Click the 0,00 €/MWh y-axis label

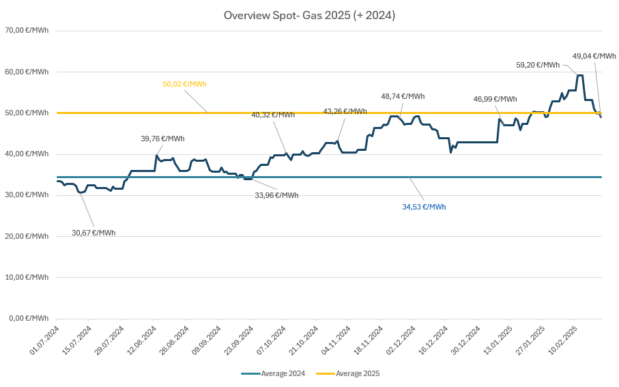(x=28, y=318)
